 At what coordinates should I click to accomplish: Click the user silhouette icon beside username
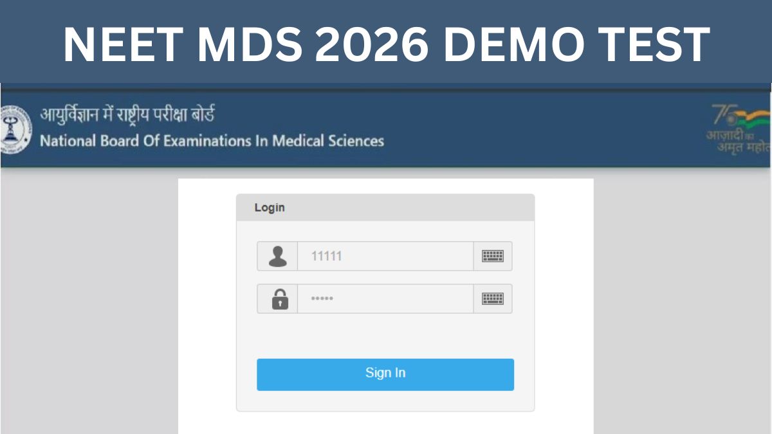tap(277, 256)
